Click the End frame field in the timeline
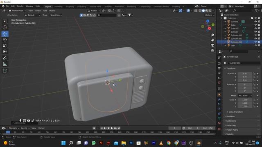The image size is (262, 147). (x=208, y=128)
